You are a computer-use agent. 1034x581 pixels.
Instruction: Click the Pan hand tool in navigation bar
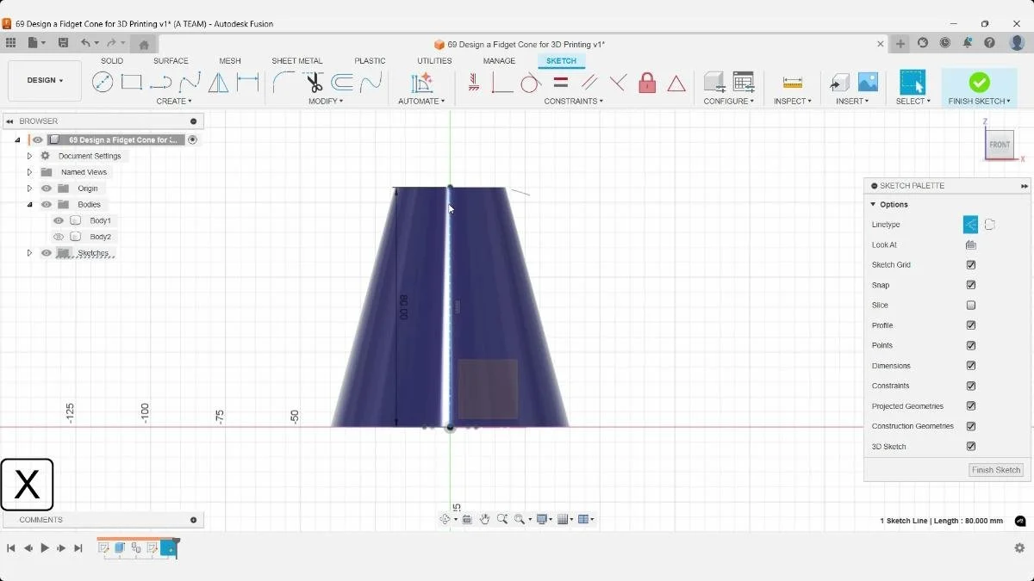point(485,519)
